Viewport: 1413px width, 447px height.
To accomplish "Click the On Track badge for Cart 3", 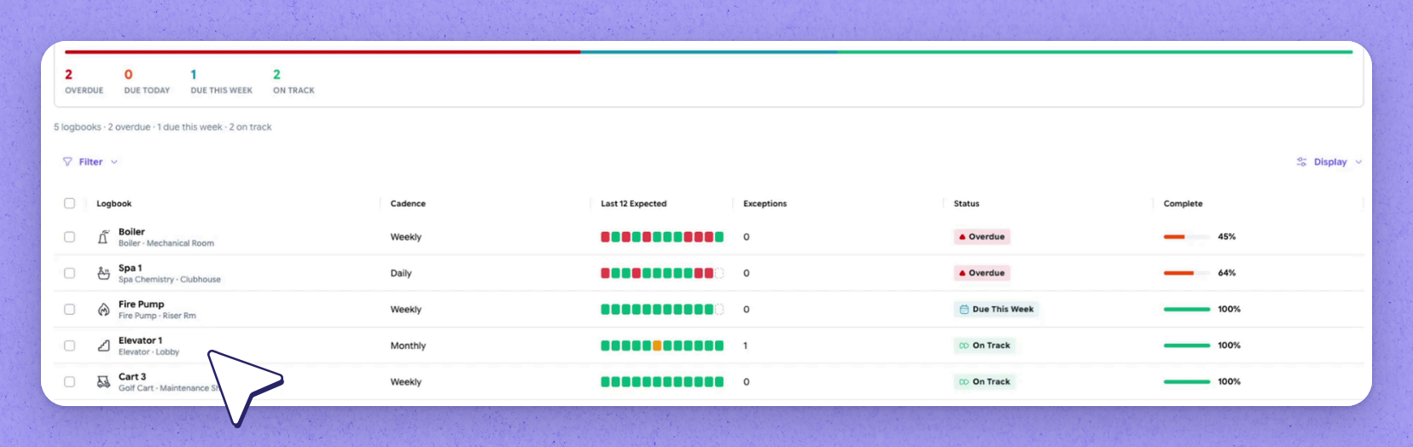I will coord(985,382).
